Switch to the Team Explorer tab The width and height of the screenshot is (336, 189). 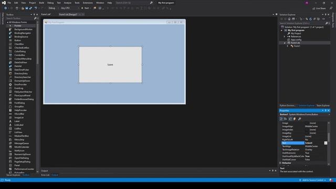323,106
